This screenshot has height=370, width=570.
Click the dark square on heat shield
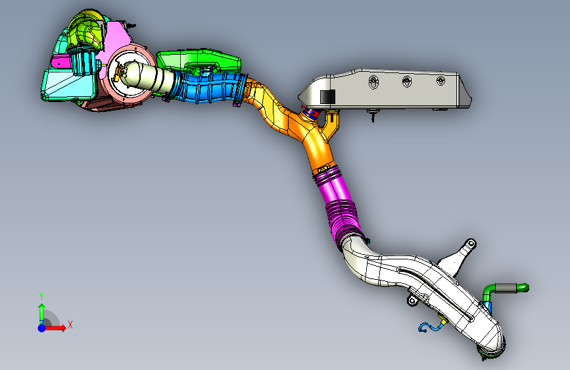coord(327,97)
